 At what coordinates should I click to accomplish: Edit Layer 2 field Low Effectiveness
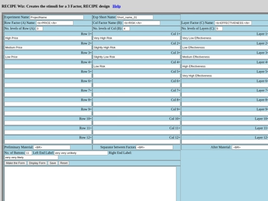(225, 48)
